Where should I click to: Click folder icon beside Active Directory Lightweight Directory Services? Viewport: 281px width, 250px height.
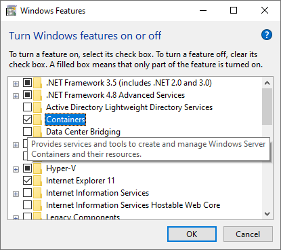coord(37,107)
